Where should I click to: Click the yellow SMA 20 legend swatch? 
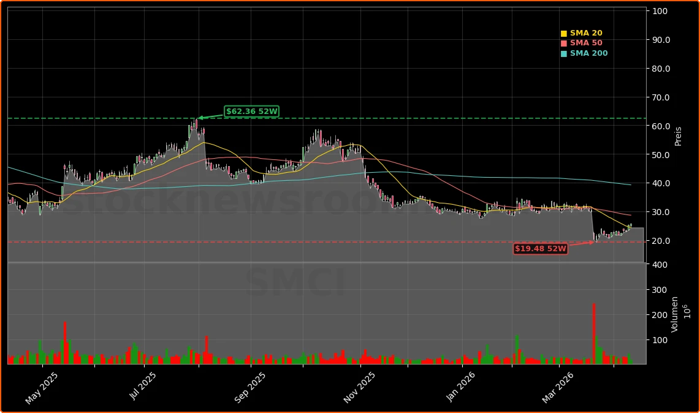pos(564,34)
